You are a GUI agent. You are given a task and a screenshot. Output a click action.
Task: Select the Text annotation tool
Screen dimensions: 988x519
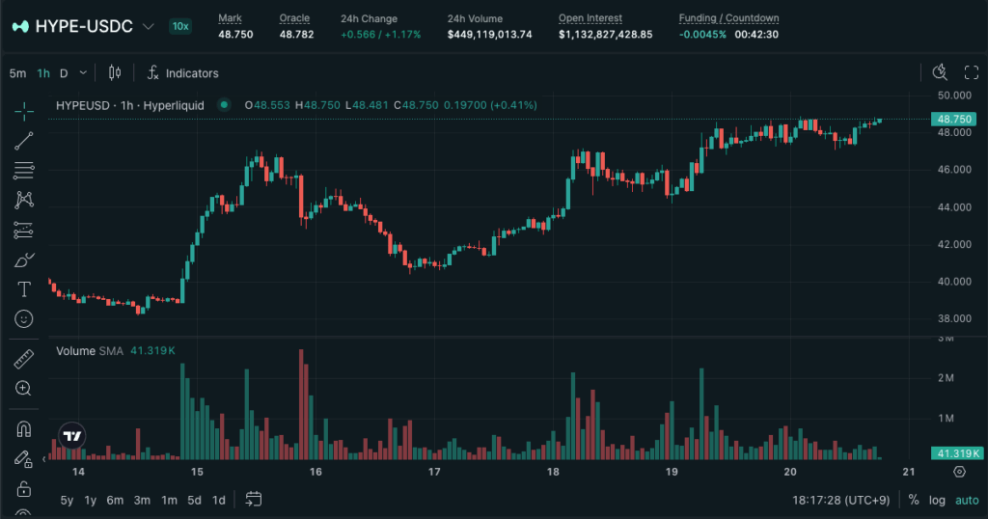click(x=24, y=289)
